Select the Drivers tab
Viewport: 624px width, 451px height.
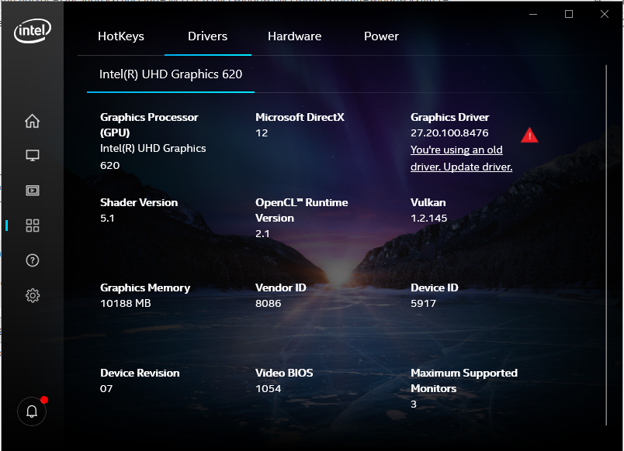coord(207,36)
